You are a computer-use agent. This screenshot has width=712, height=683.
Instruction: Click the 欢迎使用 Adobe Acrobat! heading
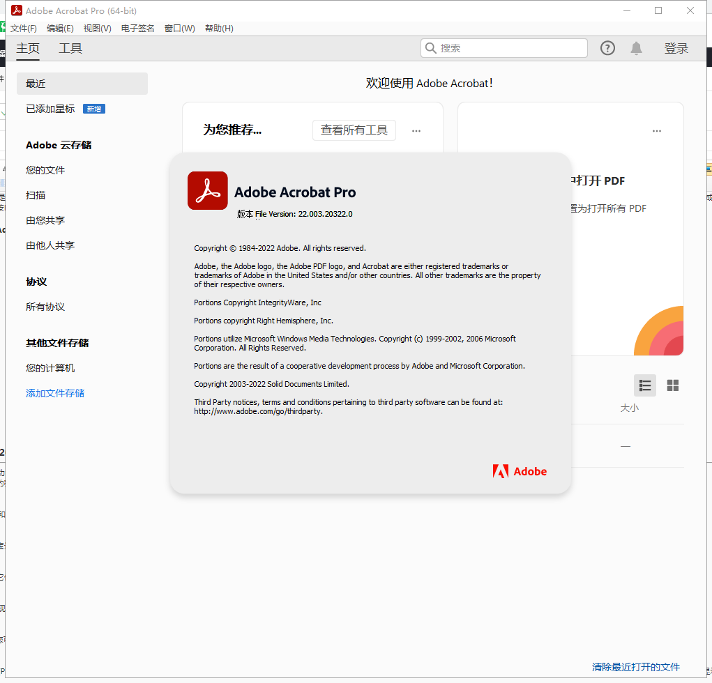429,84
